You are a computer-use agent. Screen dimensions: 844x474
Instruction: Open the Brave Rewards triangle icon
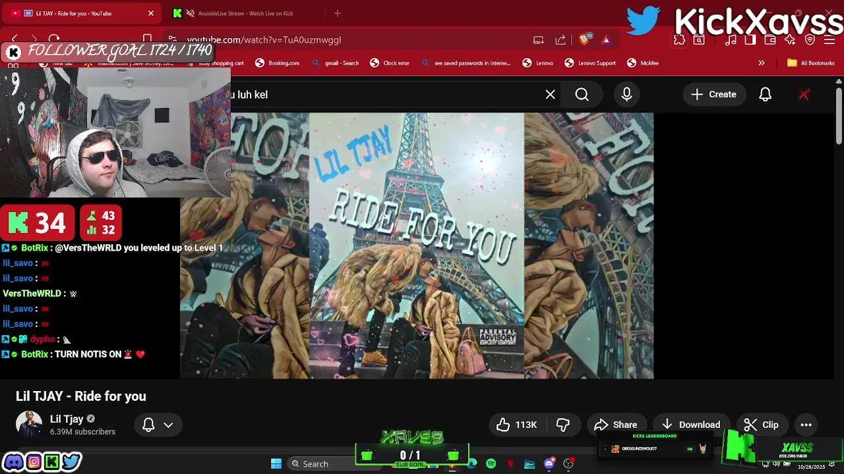point(605,39)
